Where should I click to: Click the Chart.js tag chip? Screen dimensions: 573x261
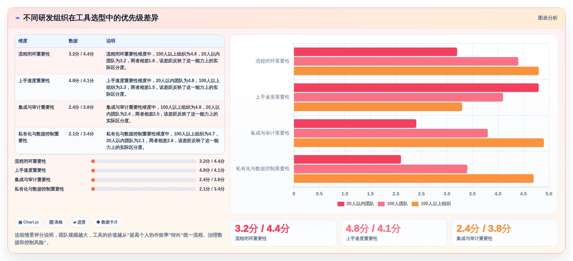point(29,222)
